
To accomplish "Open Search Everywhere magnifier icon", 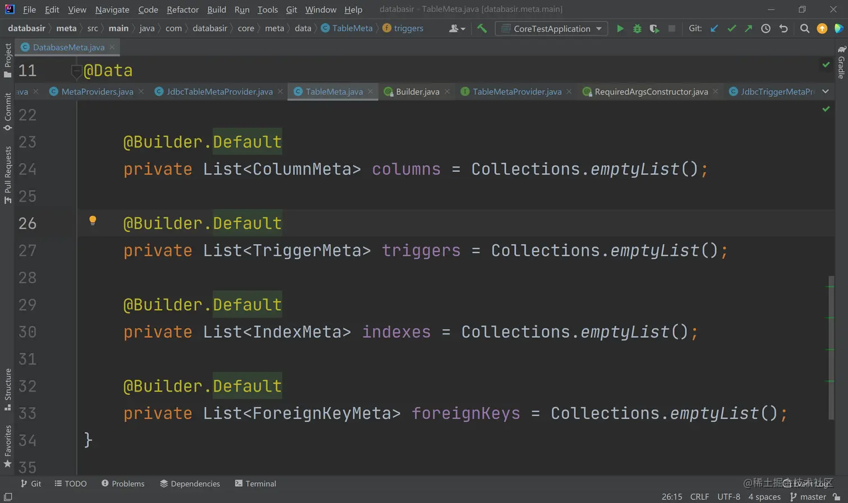I will click(805, 29).
